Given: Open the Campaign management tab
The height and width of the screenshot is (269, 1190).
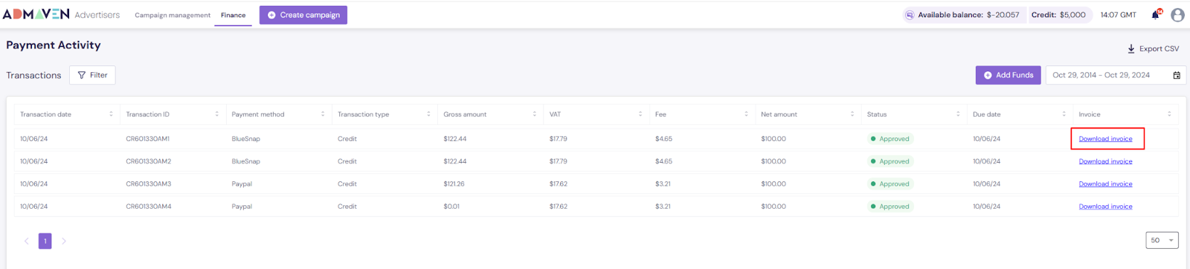Looking at the screenshot, I should (x=173, y=15).
